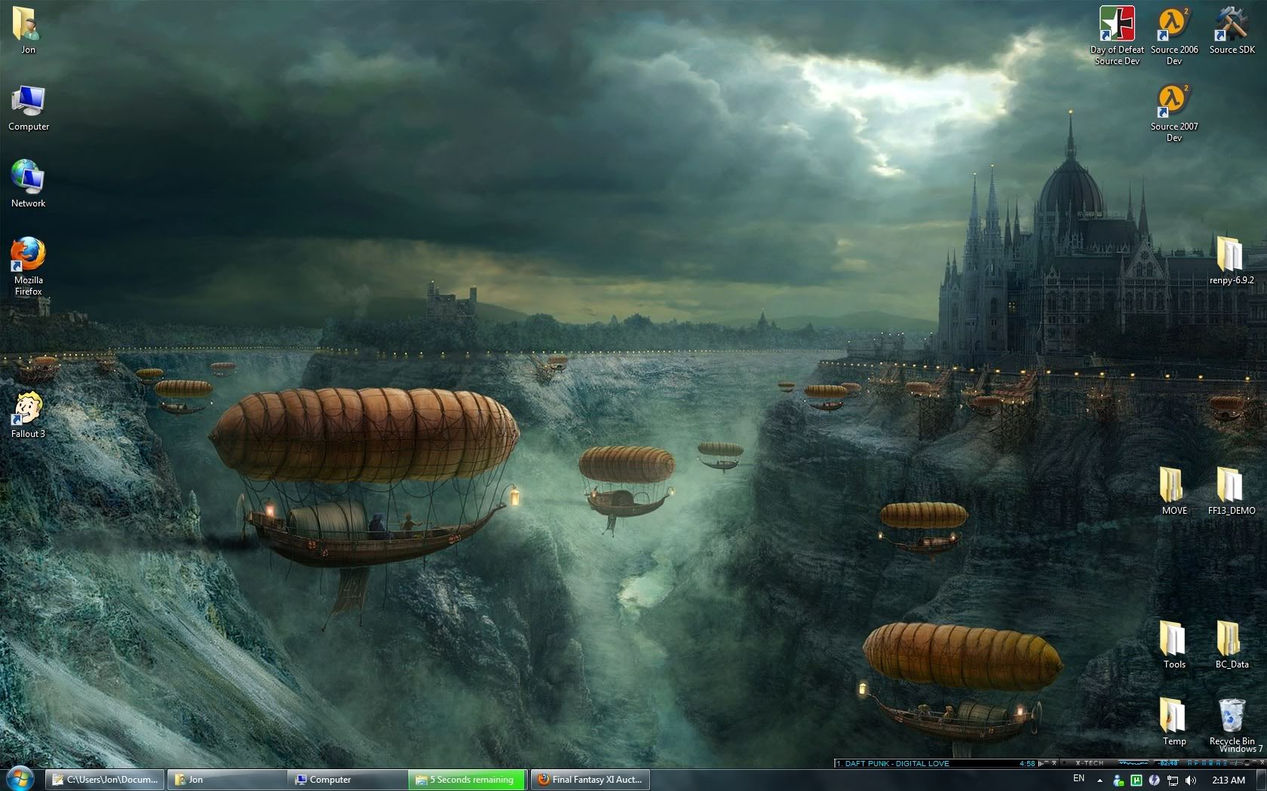Switch to the Final Fantasy XI Firefox window

click(591, 780)
